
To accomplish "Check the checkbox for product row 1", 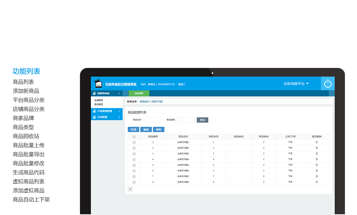I will (x=134, y=142).
